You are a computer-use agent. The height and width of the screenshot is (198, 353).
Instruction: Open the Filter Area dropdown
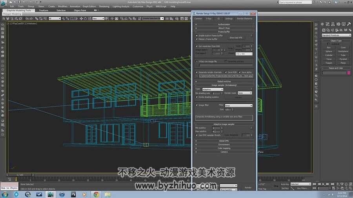click(238, 106)
